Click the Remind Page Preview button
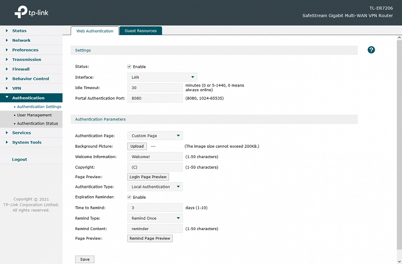 150,239
